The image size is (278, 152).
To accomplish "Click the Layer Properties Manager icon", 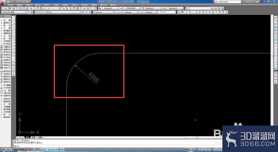I will coord(36,12).
